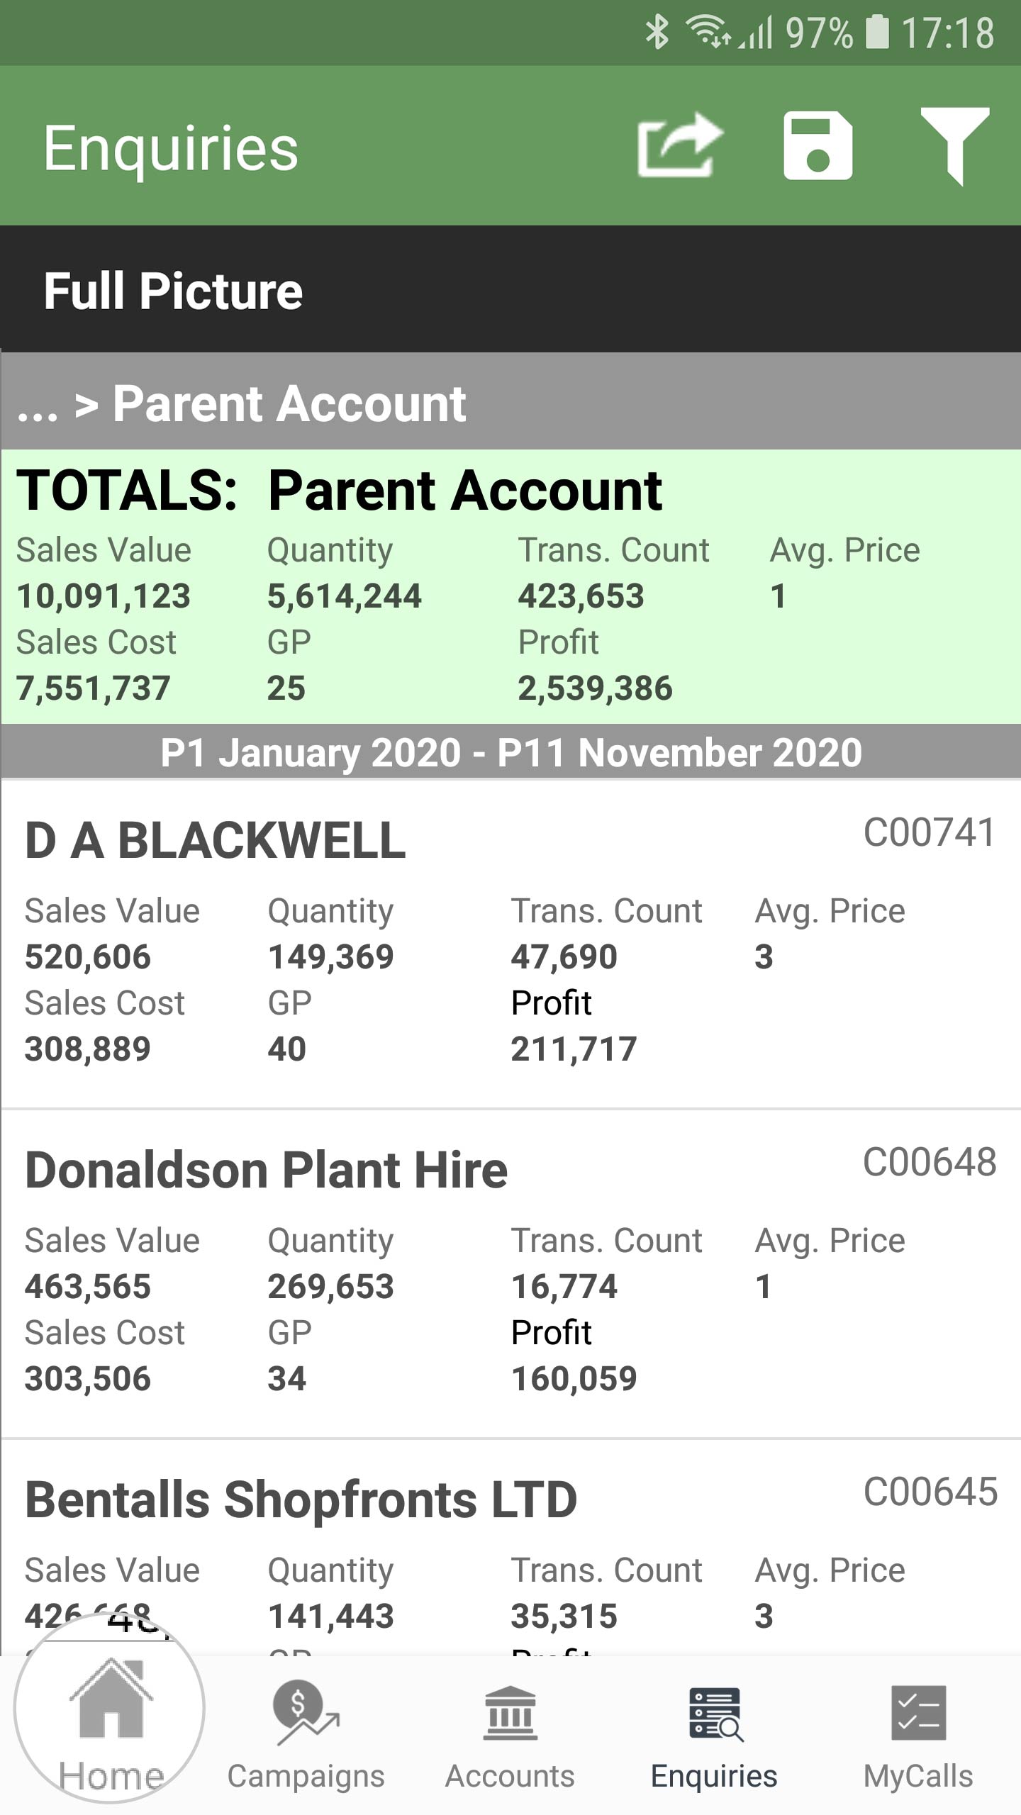Open the Accounts bank icon

pos(510,1714)
